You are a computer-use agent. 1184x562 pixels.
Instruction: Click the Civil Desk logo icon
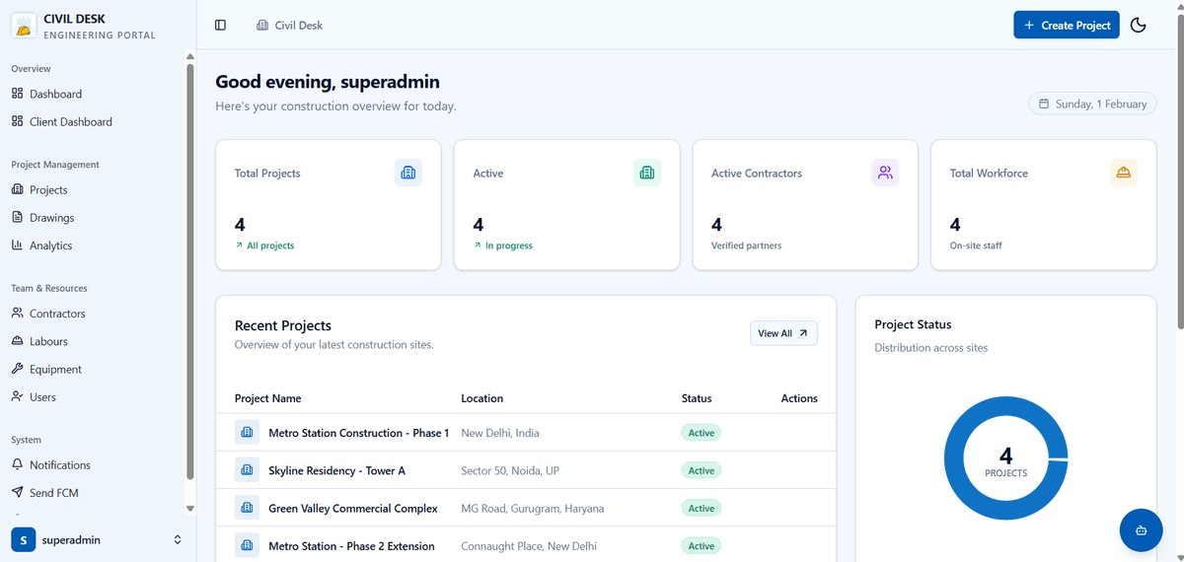(x=24, y=26)
